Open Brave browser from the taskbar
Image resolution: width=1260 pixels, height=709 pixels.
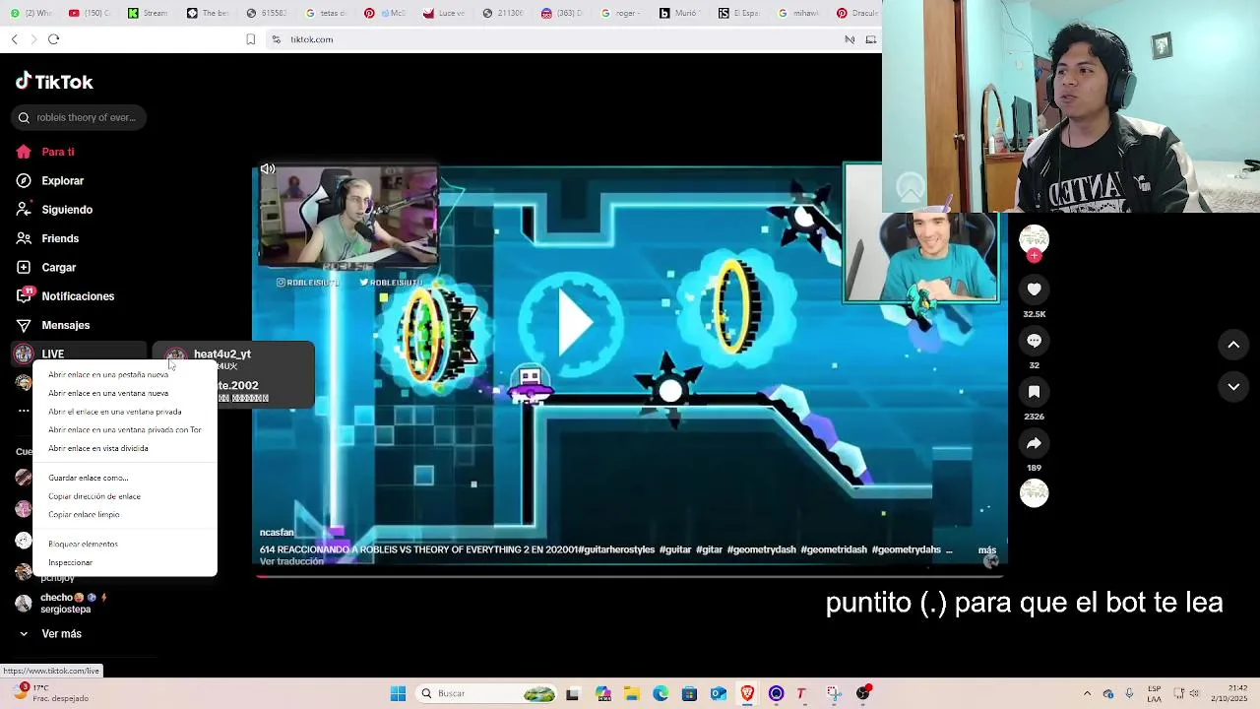tap(747, 693)
